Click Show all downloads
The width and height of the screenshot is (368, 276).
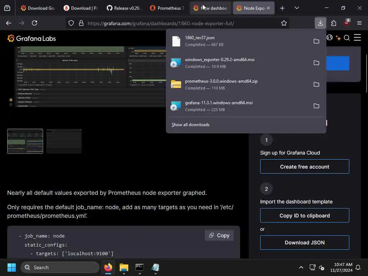point(190,125)
